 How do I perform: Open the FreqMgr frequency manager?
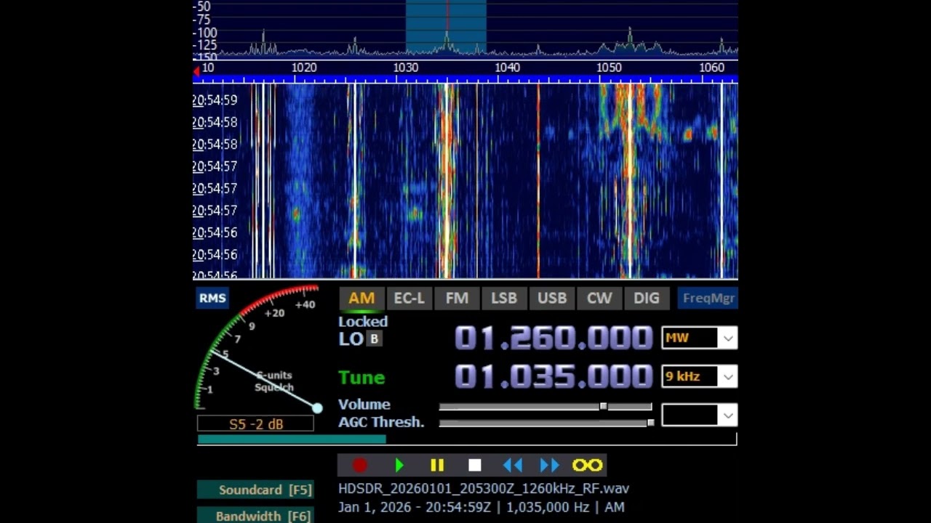pyautogui.click(x=708, y=299)
